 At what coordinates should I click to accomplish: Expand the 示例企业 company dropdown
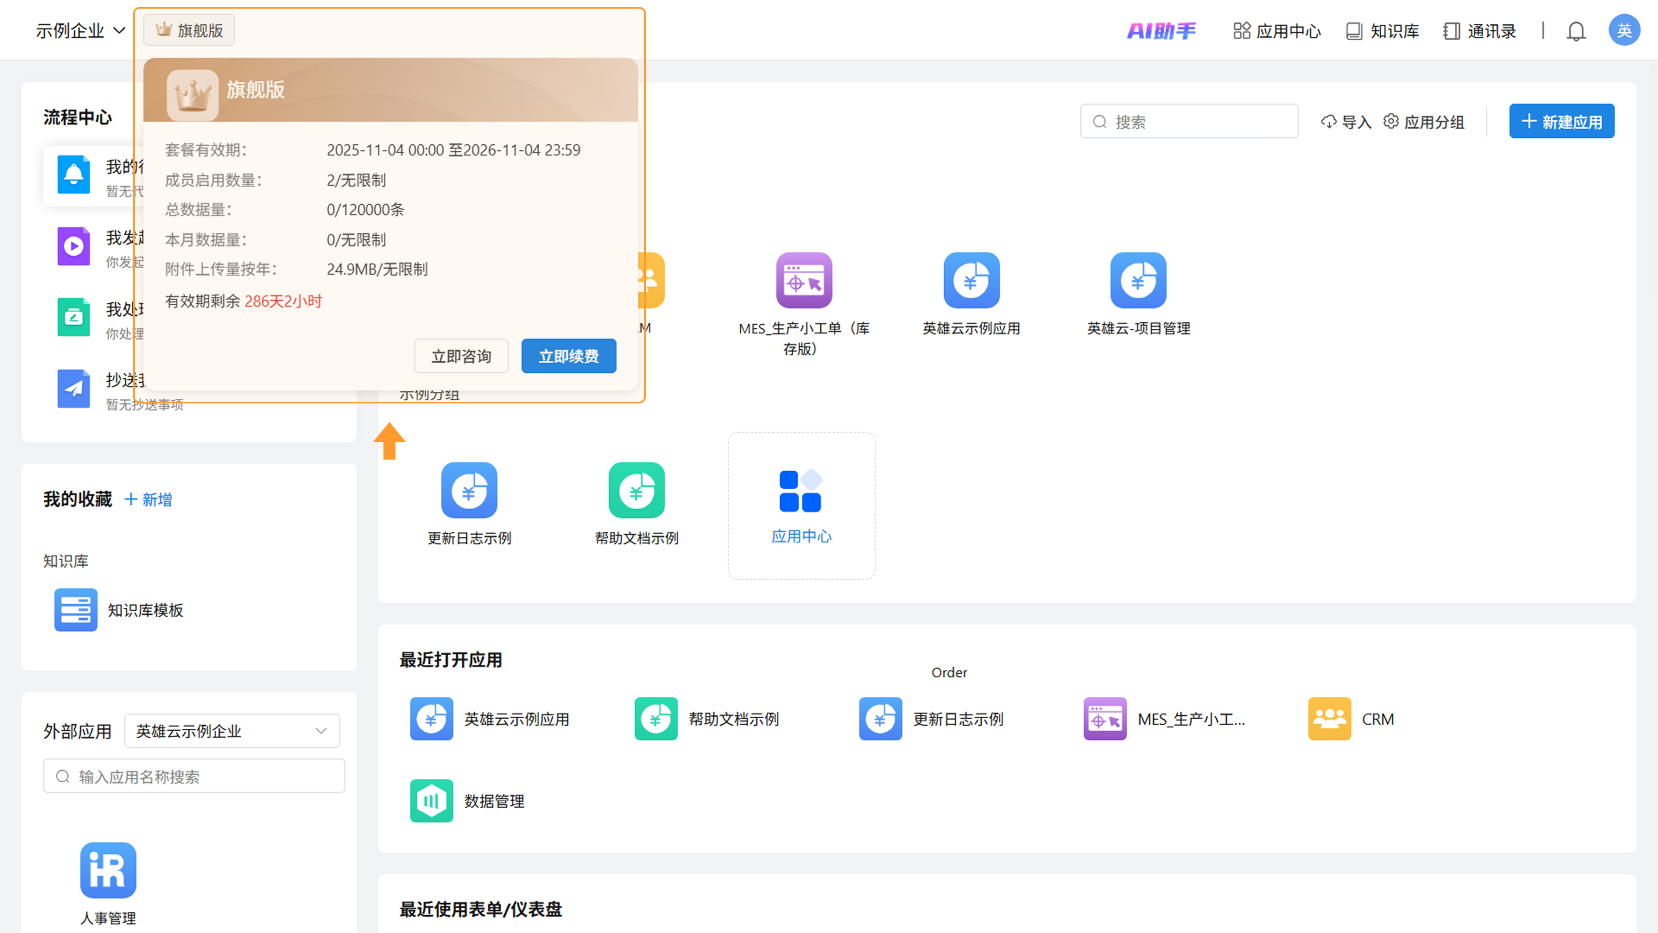80,30
